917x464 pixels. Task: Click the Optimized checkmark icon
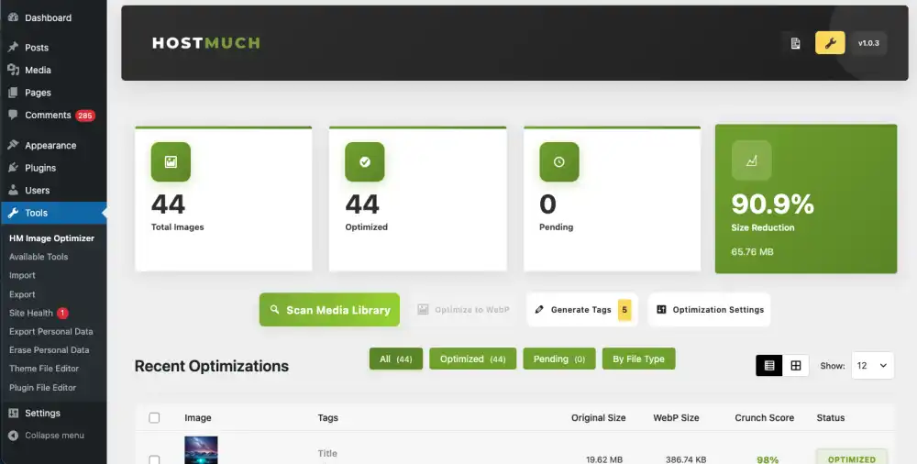click(364, 161)
